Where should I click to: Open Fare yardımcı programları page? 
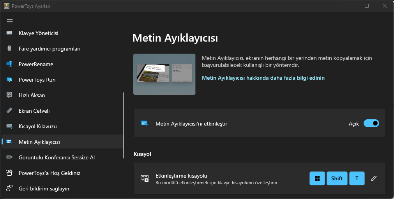click(x=62, y=49)
